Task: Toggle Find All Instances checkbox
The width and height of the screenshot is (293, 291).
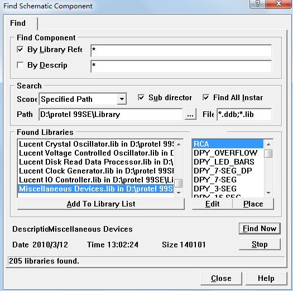Action: [x=206, y=97]
